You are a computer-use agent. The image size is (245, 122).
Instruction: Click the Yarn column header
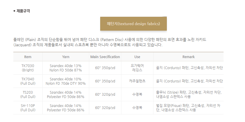66,57
